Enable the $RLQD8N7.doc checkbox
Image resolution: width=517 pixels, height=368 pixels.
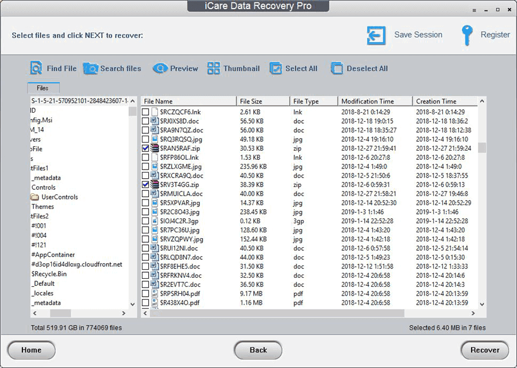(145, 257)
